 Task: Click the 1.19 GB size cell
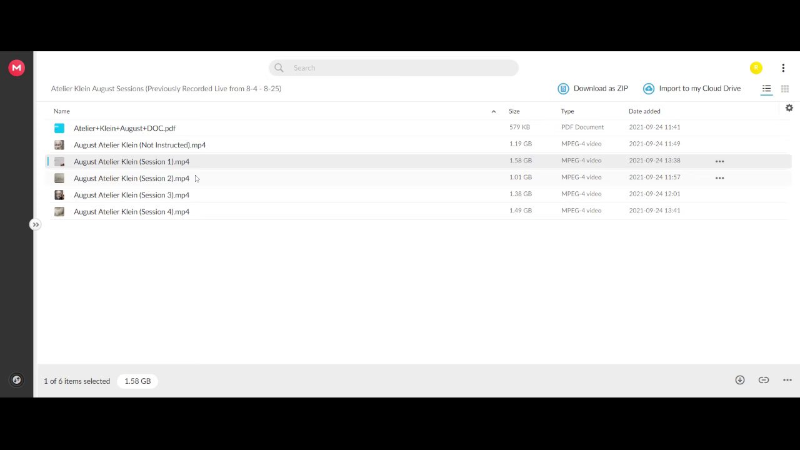[520, 144]
